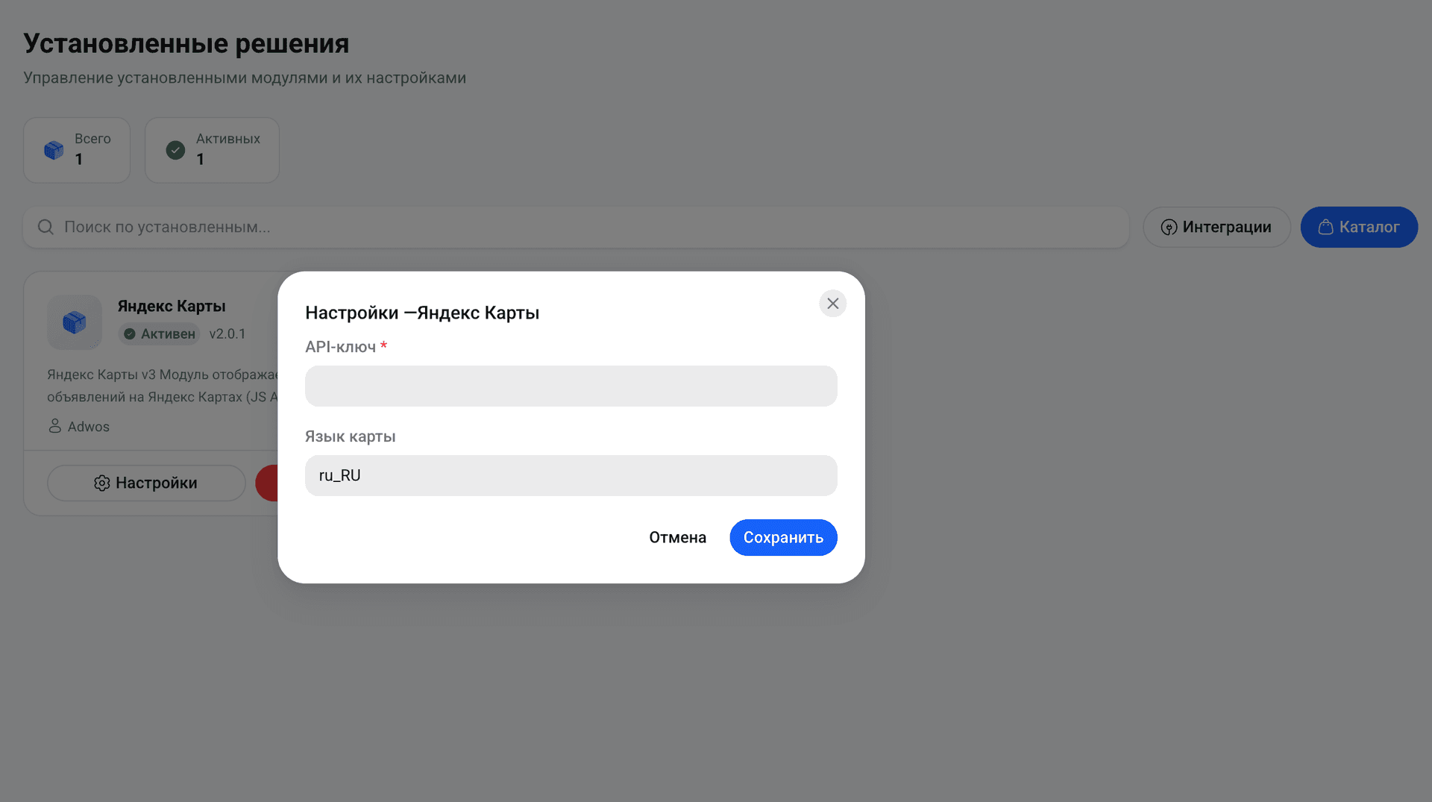
Task: Click the user icon beside Adwos
Action: click(54, 426)
